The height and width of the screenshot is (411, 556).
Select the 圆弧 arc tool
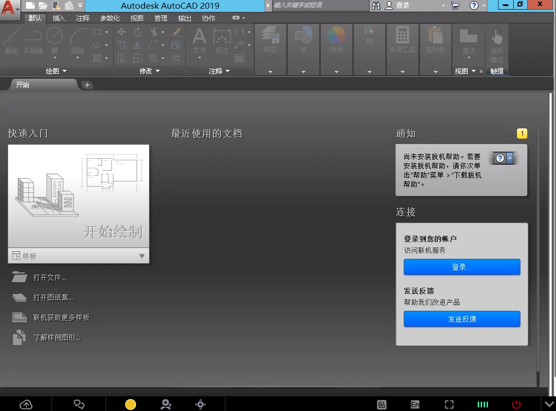tap(77, 40)
